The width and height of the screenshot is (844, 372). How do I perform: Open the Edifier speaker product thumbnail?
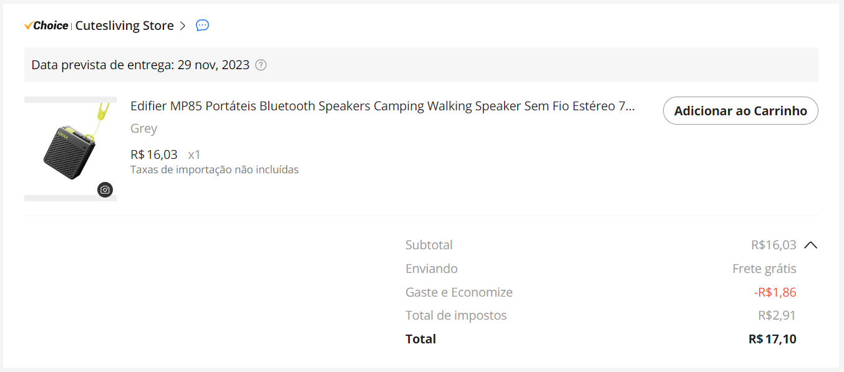point(70,148)
